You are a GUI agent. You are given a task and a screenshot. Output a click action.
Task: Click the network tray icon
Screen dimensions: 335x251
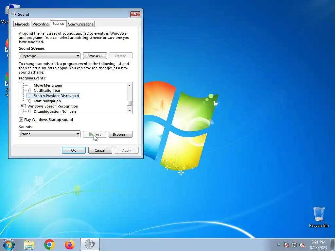pos(294,245)
